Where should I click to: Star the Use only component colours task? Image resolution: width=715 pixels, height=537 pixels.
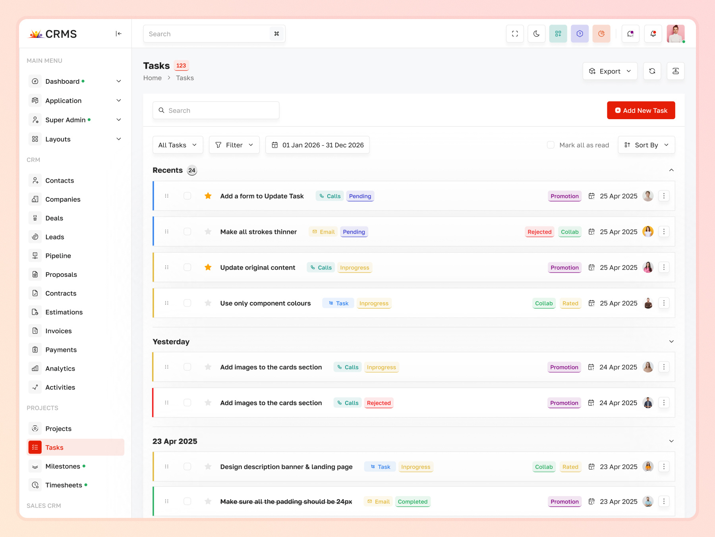click(208, 303)
